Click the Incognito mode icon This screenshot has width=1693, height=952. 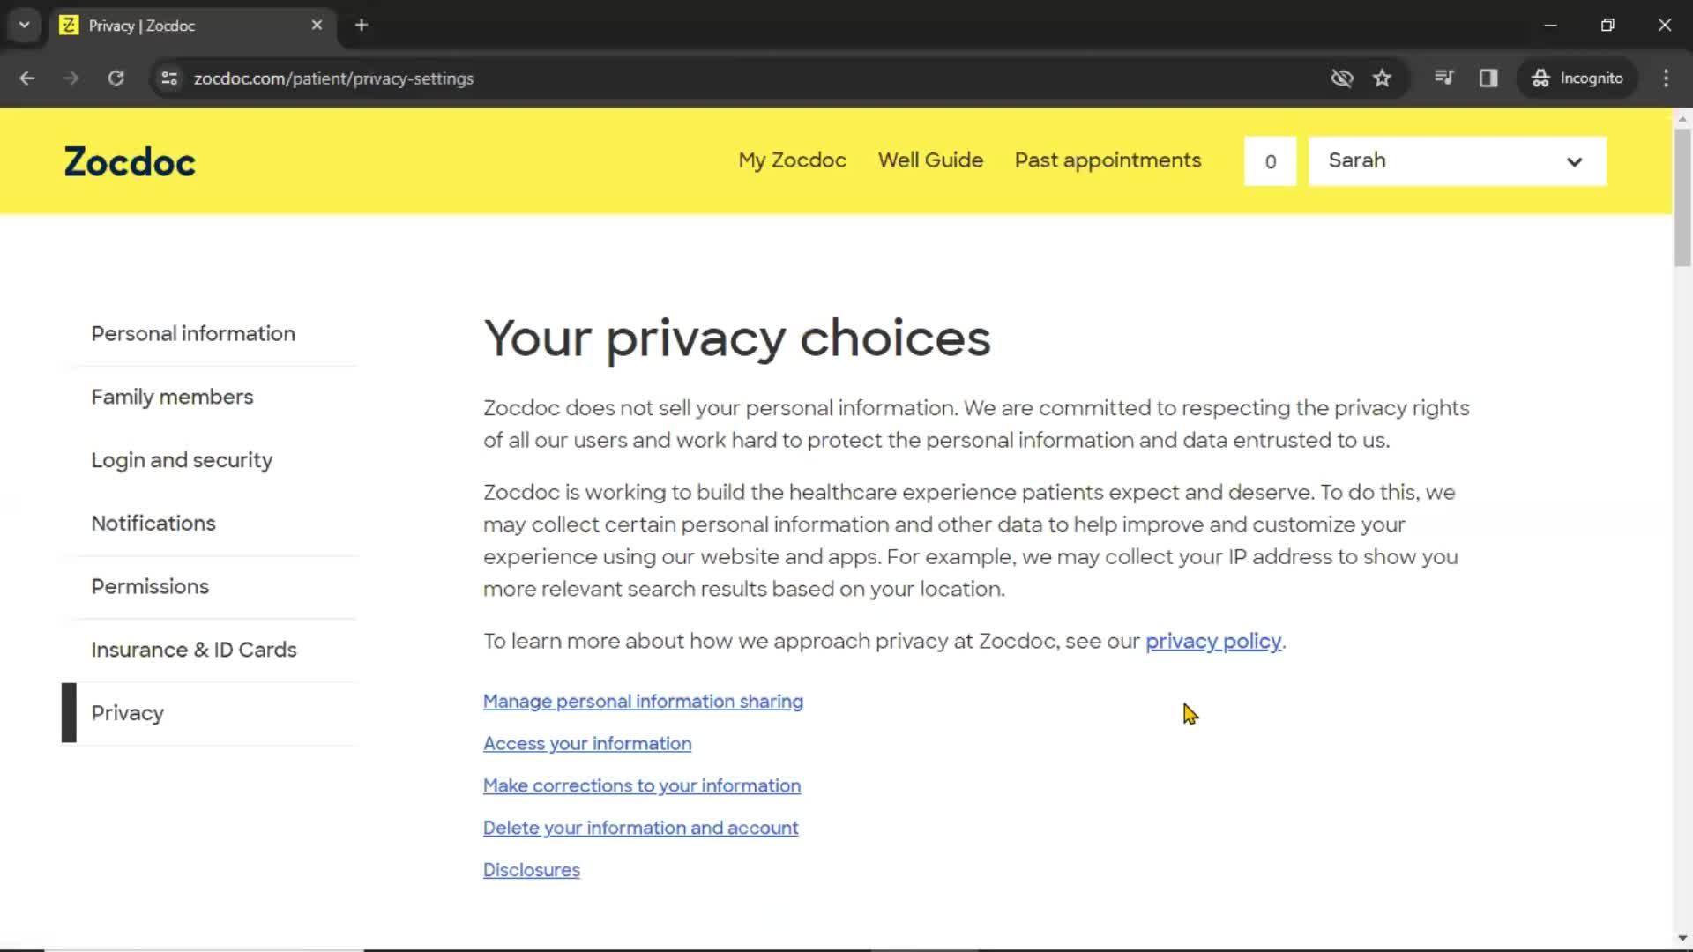pos(1540,78)
